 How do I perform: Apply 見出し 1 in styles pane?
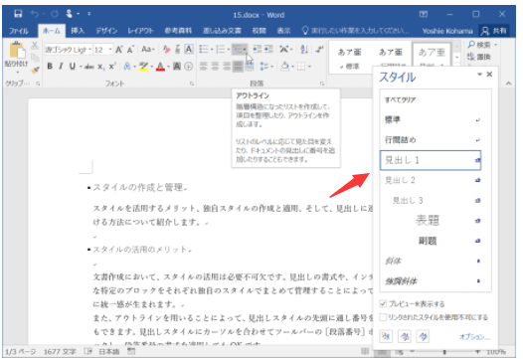click(x=431, y=160)
